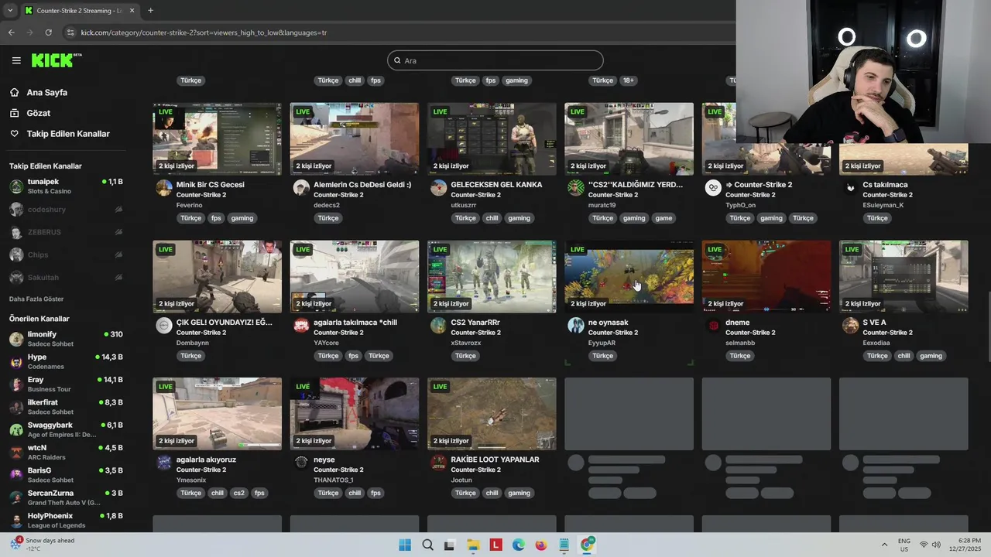Open codeshury channel in sidebar
This screenshot has height=557, width=991.
[x=66, y=209]
